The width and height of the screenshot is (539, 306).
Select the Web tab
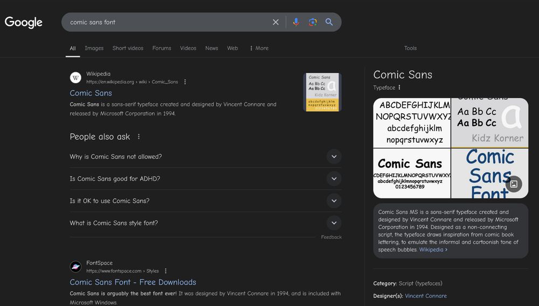(x=232, y=49)
